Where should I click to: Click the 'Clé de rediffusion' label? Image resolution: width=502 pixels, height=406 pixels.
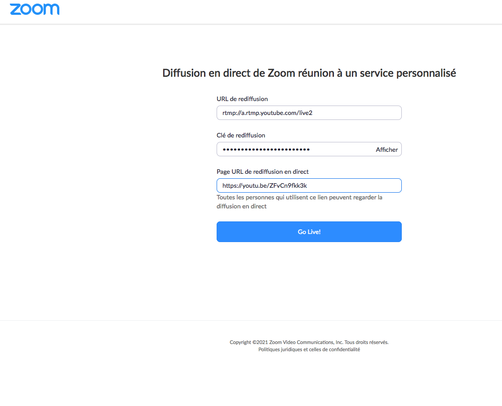tap(241, 135)
